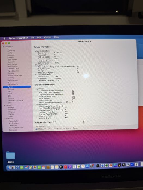
Task: Open Calendar from the Dock
Action: [44, 167]
